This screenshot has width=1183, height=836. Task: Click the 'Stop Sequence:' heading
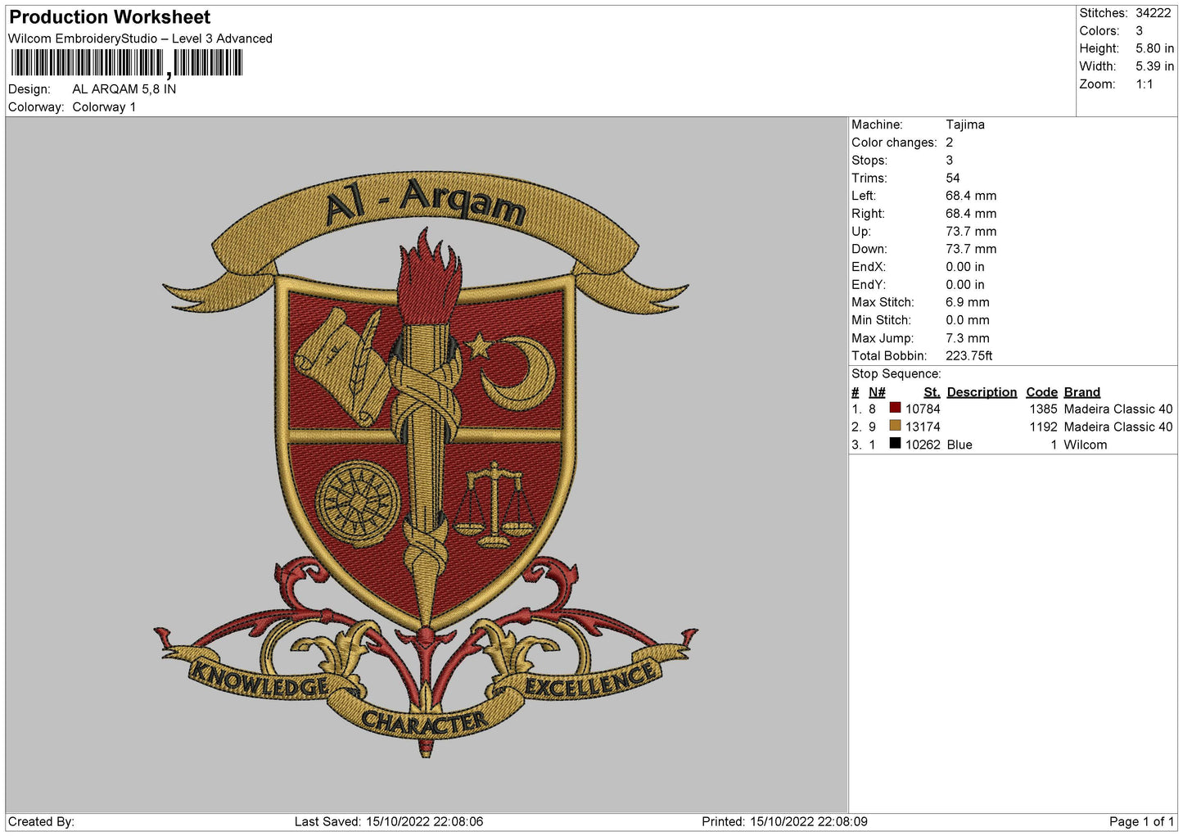coord(896,374)
